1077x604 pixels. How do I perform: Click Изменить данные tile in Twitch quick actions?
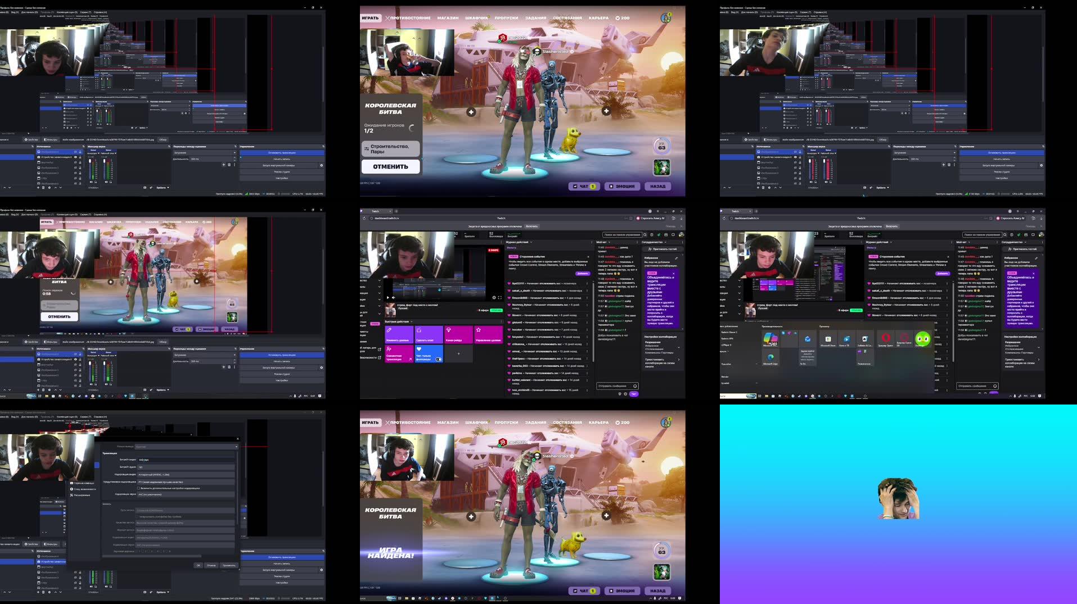(398, 334)
